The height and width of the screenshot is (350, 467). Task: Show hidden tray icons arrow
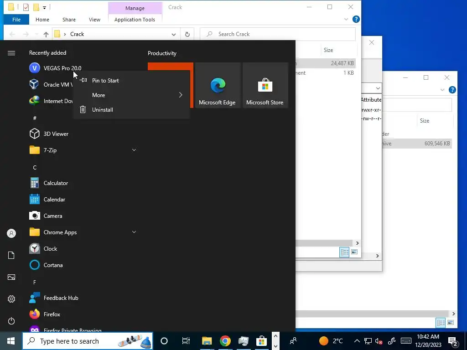coord(357,341)
